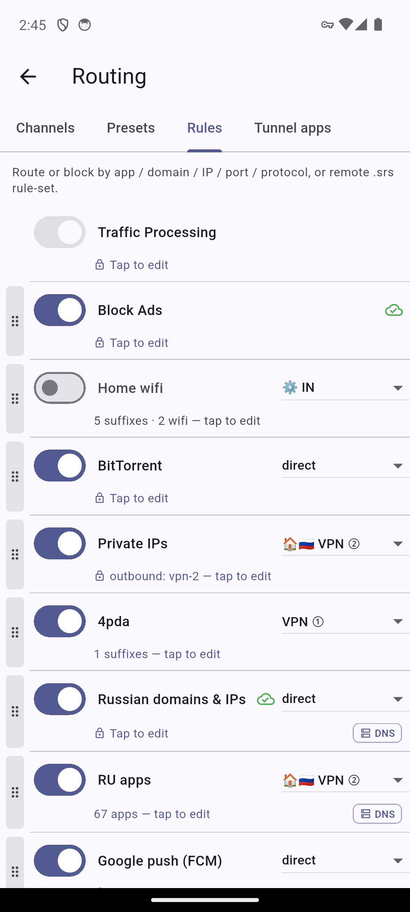
Task: Enable the Home wifi rule toggle
Action: click(x=60, y=388)
